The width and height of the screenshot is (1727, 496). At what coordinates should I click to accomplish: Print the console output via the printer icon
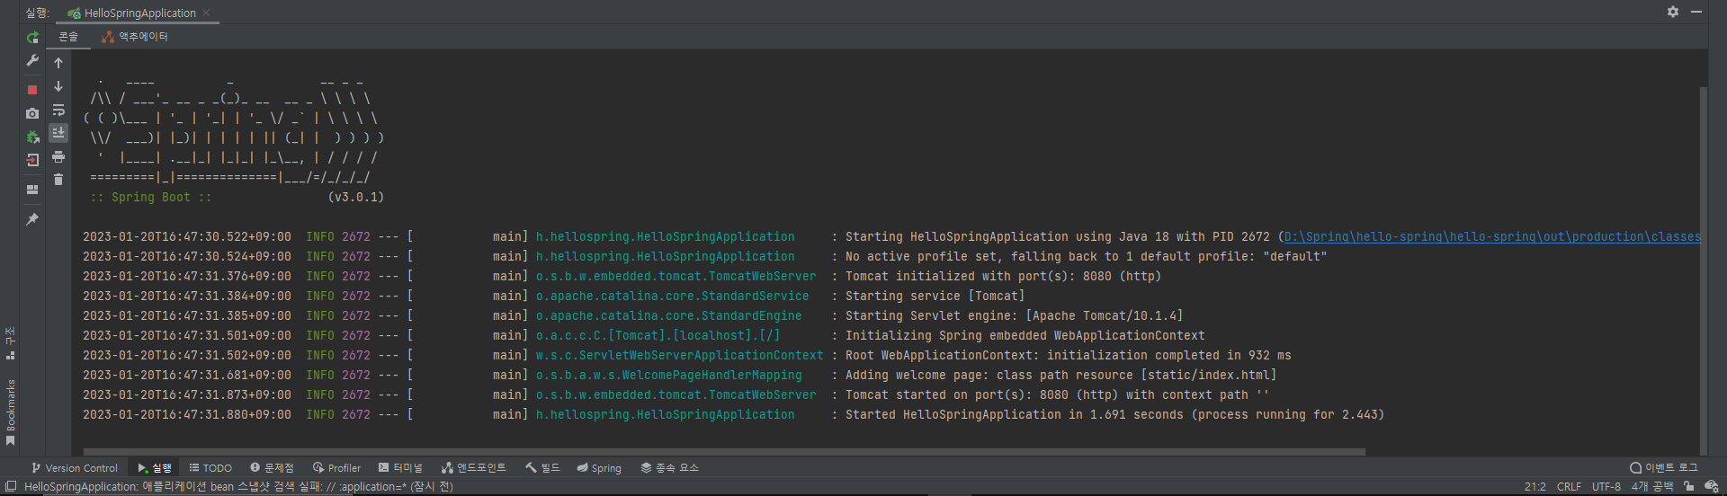point(58,156)
